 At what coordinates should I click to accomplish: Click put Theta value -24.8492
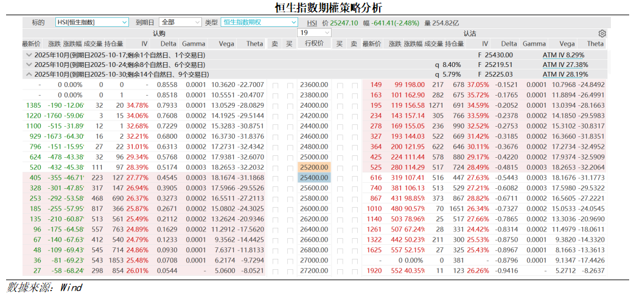[x=591, y=85]
